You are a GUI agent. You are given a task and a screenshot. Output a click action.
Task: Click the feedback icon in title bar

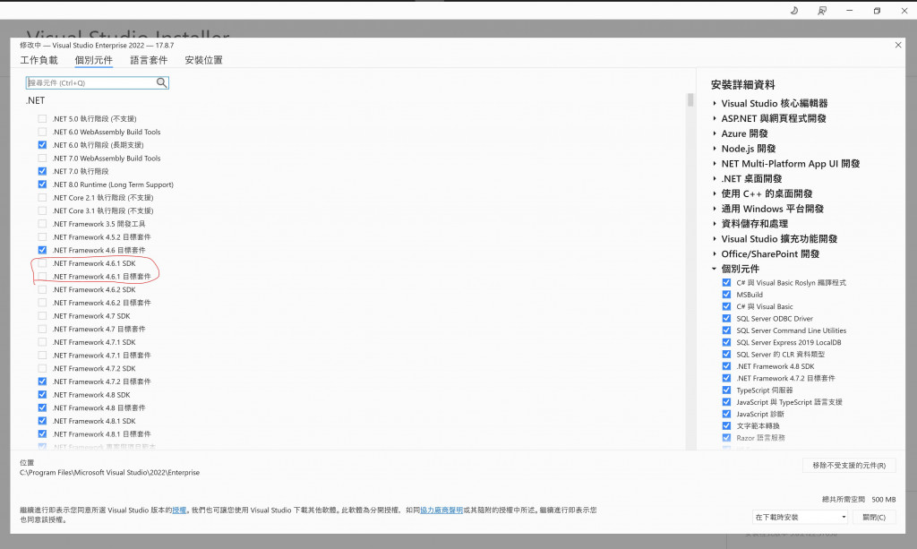pos(822,11)
